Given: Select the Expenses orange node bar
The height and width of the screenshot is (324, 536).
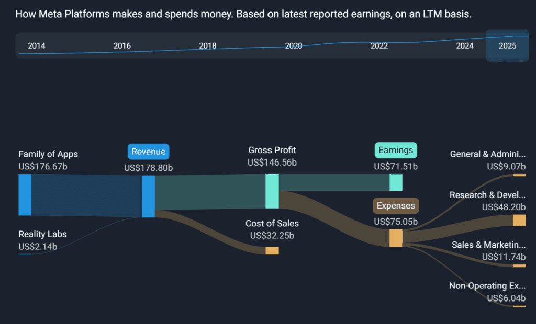Looking at the screenshot, I should pos(396,238).
